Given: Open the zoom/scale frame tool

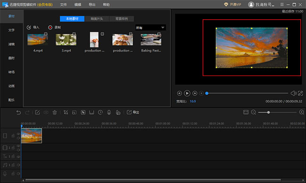Looking at the screenshot, I should [74, 113].
